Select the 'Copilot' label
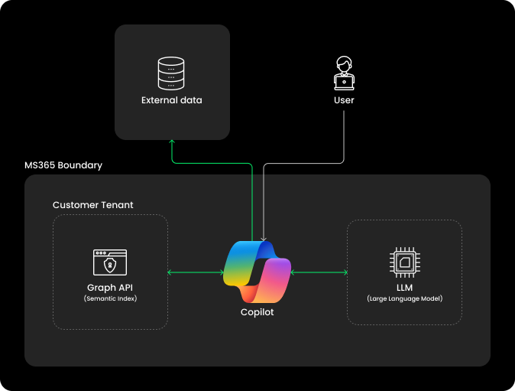This screenshot has width=515, height=391. coord(257,312)
